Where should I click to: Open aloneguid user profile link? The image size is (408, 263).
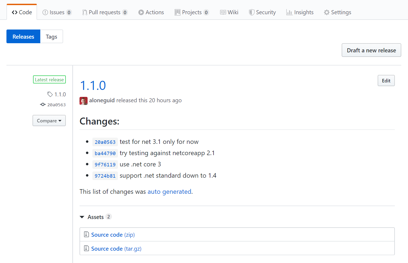point(102,100)
